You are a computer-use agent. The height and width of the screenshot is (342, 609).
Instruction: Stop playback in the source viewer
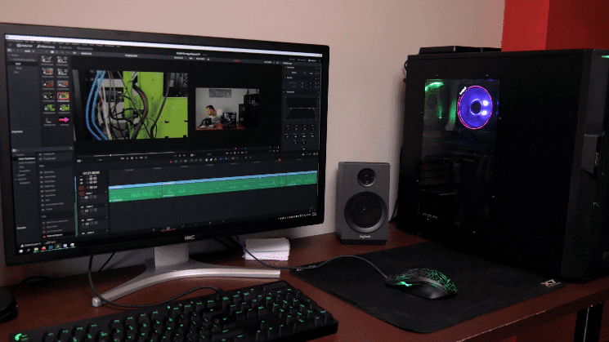132,158
